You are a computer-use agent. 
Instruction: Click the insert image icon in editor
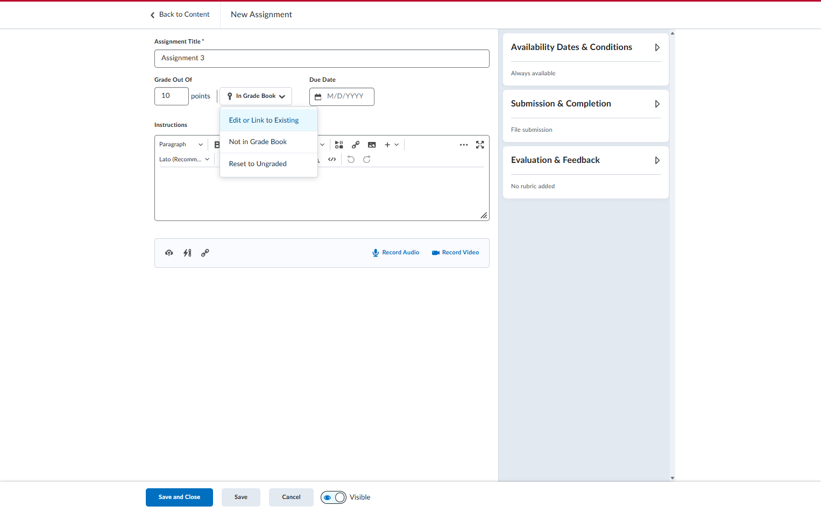(372, 145)
